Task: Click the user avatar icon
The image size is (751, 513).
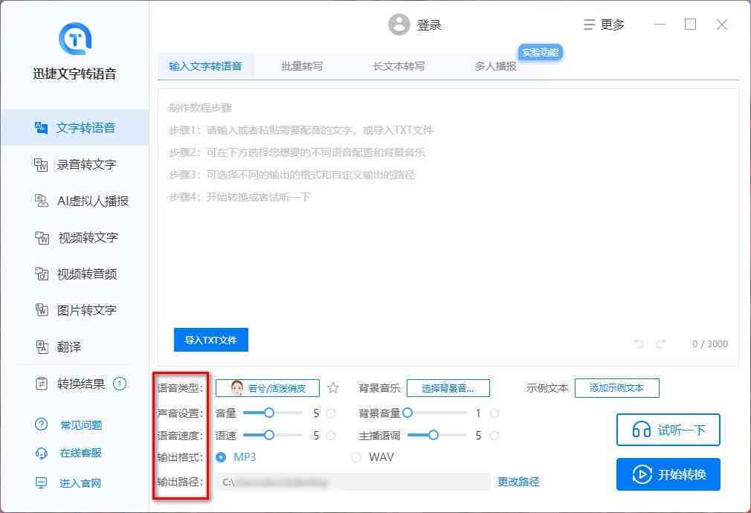Action: coord(399,25)
